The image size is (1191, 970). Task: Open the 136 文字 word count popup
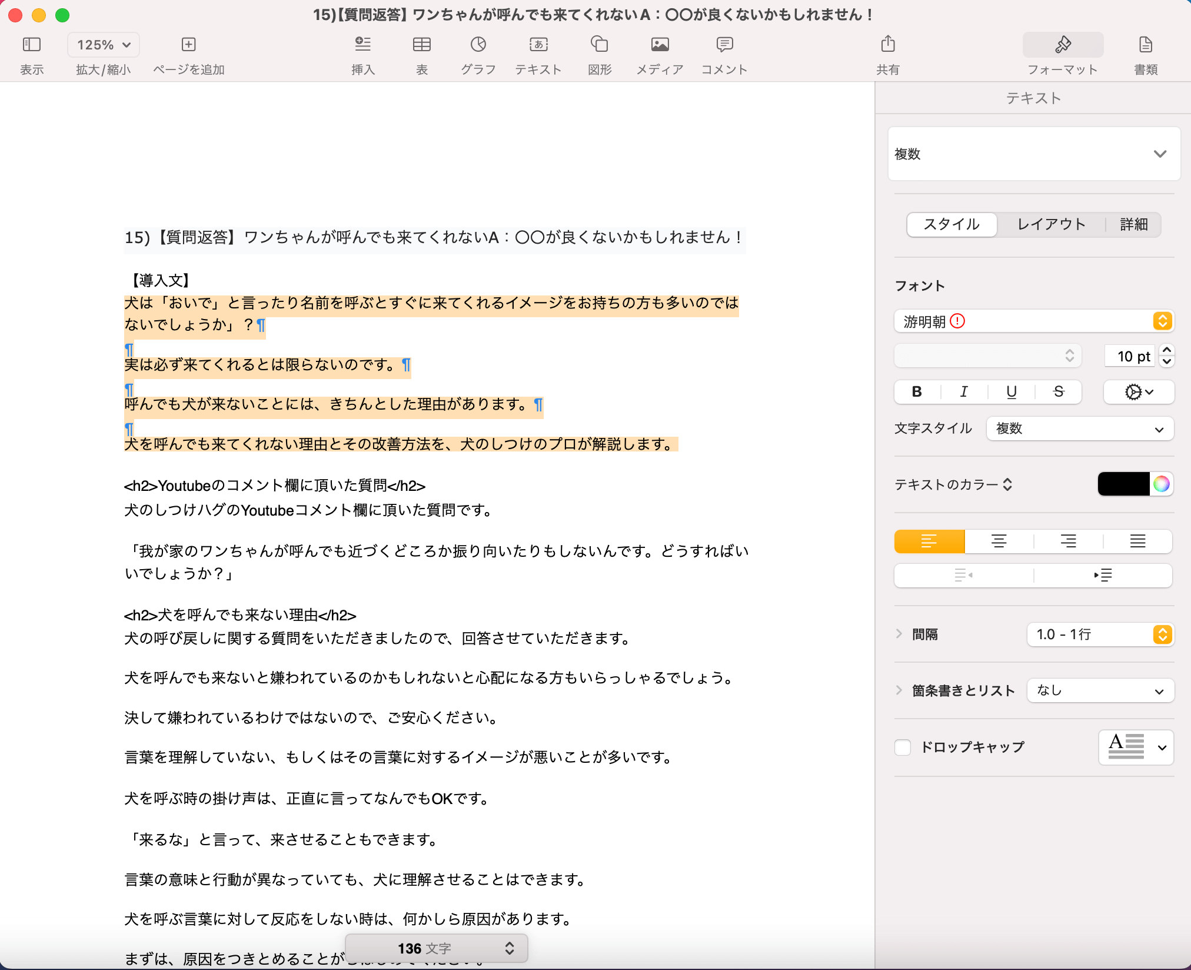pyautogui.click(x=436, y=948)
